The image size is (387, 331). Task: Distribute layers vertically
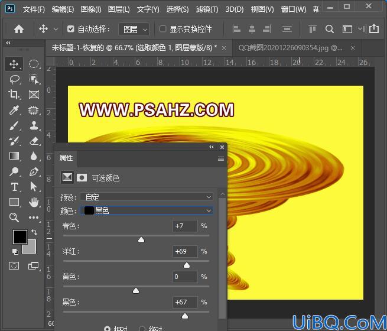coord(287,29)
